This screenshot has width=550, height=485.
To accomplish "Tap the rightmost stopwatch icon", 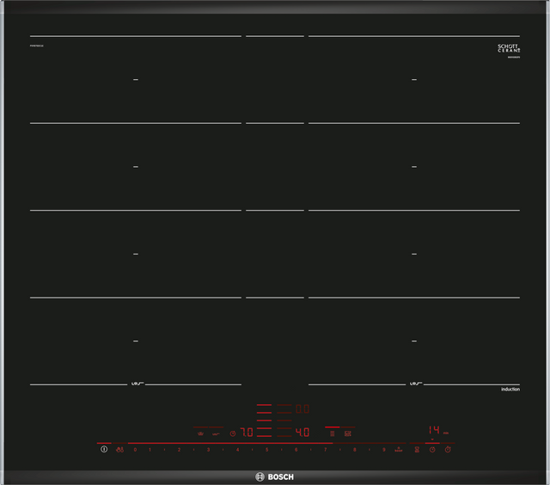I will (x=448, y=450).
